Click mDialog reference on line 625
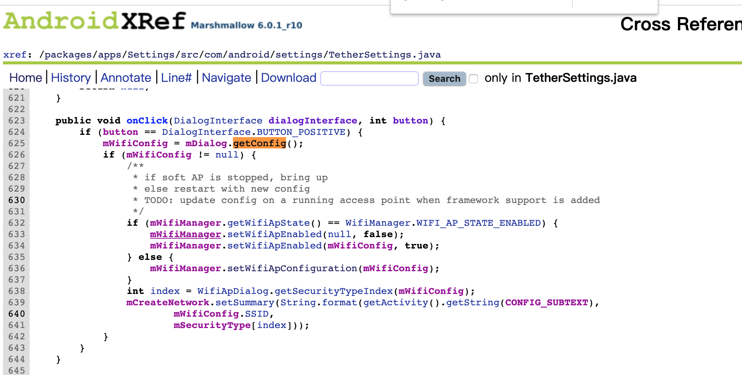The height and width of the screenshot is (375, 742). click(x=206, y=143)
